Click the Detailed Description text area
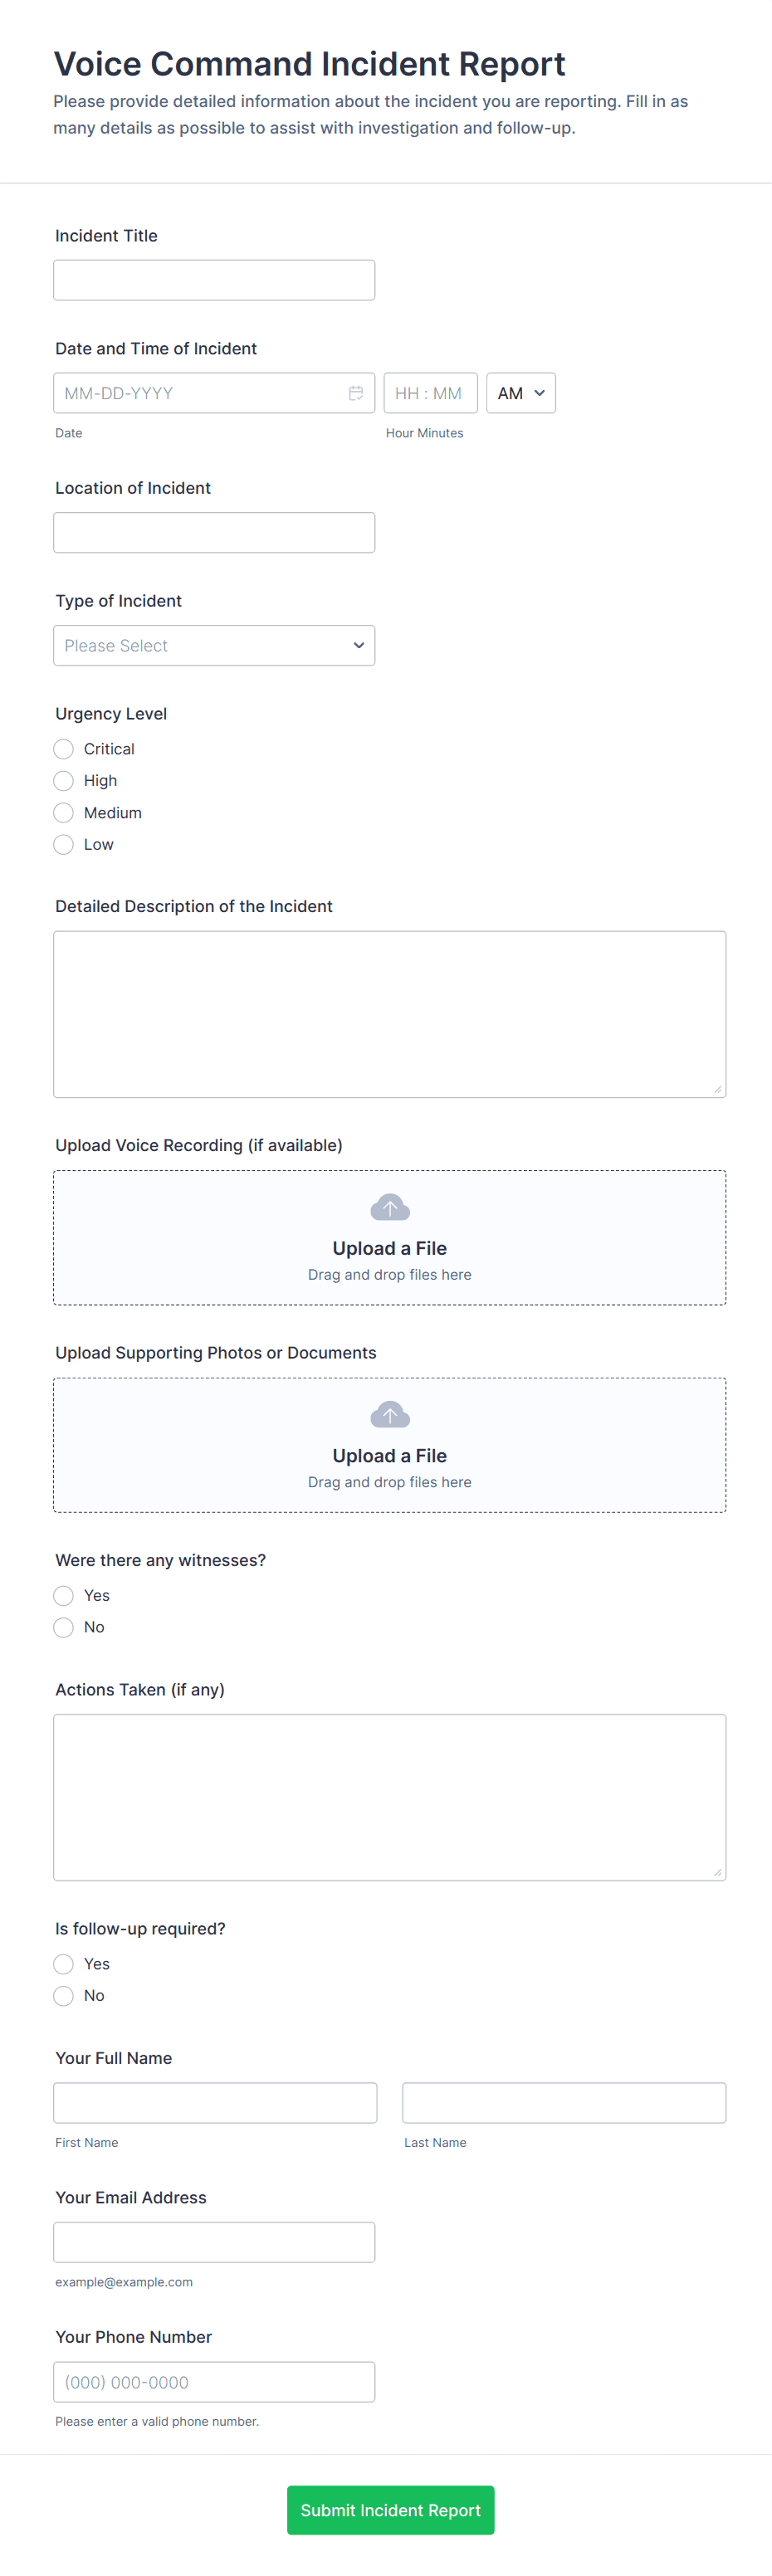The width and height of the screenshot is (772, 2576). tap(389, 1014)
